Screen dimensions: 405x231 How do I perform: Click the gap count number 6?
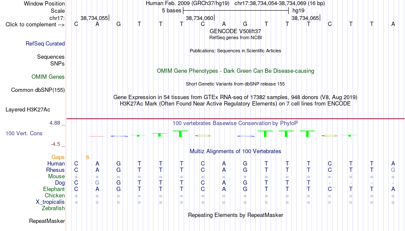pyautogui.click(x=87, y=157)
